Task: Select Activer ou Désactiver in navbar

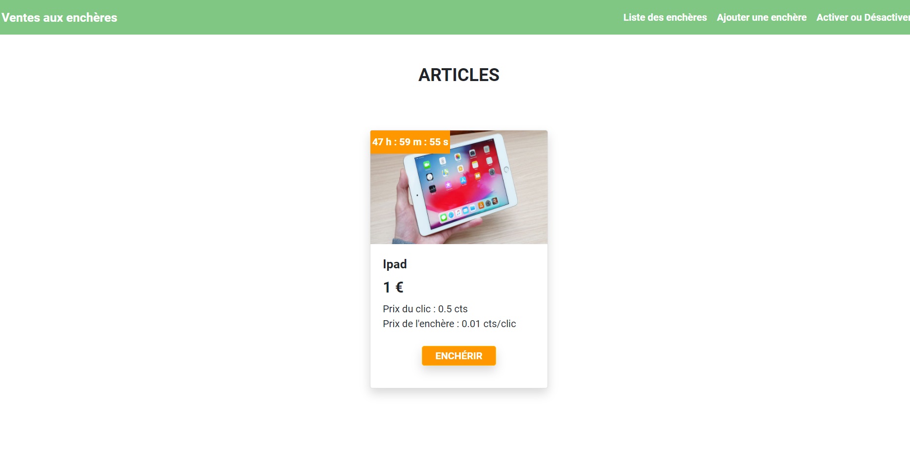Action: pos(863,17)
